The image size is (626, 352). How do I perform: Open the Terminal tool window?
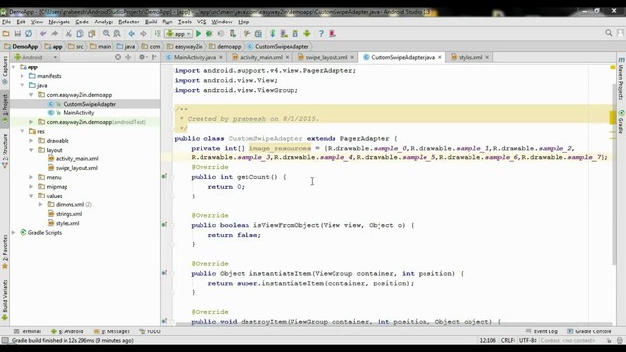click(x=27, y=331)
